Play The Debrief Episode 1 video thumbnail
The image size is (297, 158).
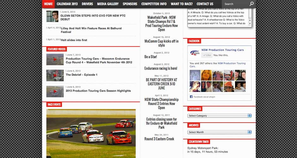pos(55,75)
